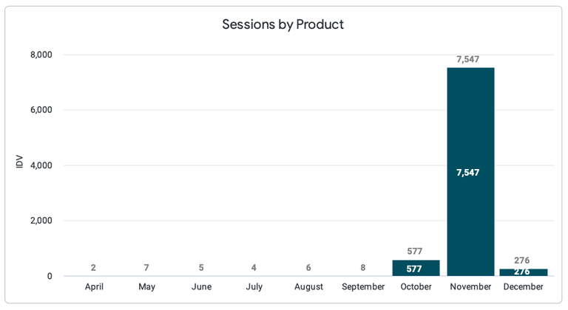This screenshot has height=310, width=568.
Task: Click the October bar
Action: pos(416,268)
